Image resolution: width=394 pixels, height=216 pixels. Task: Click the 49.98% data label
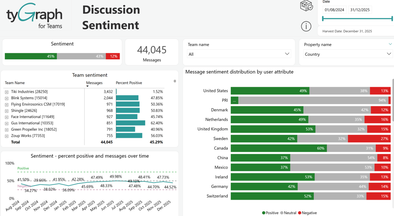click(116, 177)
